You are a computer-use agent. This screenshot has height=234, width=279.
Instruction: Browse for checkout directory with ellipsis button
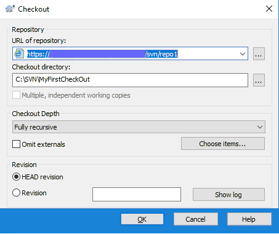[x=259, y=80]
